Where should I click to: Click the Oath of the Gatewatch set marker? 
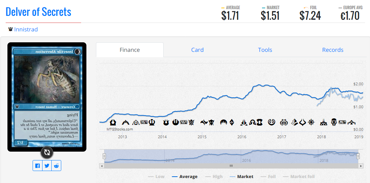coord(244,122)
